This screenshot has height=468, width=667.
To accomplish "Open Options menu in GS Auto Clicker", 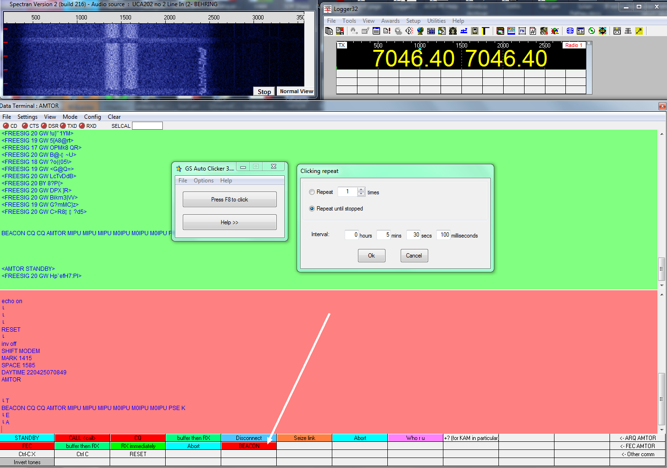I will (x=204, y=181).
